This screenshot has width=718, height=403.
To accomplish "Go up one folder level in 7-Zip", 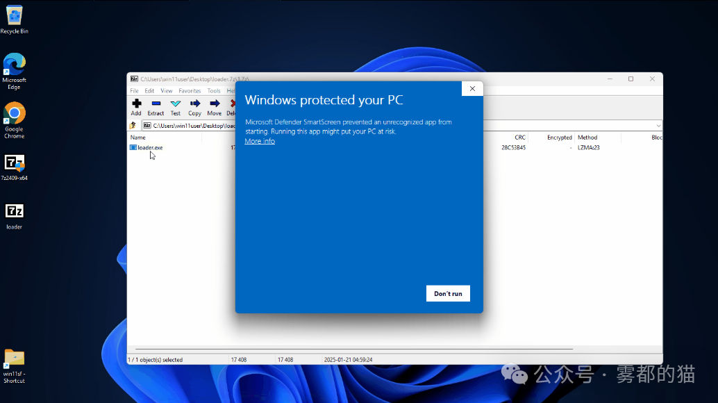I will tap(133, 126).
